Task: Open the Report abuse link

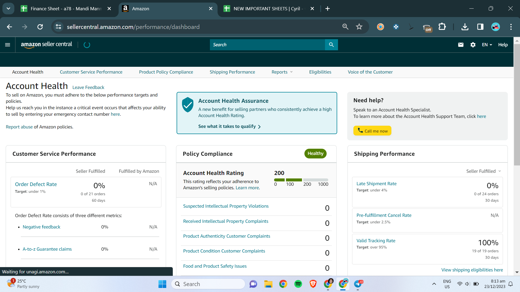Action: point(19,127)
